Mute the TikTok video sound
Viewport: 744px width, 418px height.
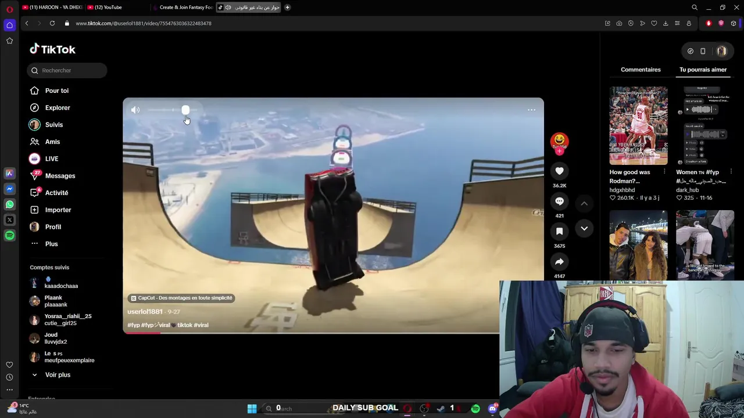tap(135, 110)
